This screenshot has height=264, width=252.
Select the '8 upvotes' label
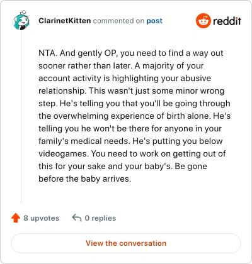[42, 218]
